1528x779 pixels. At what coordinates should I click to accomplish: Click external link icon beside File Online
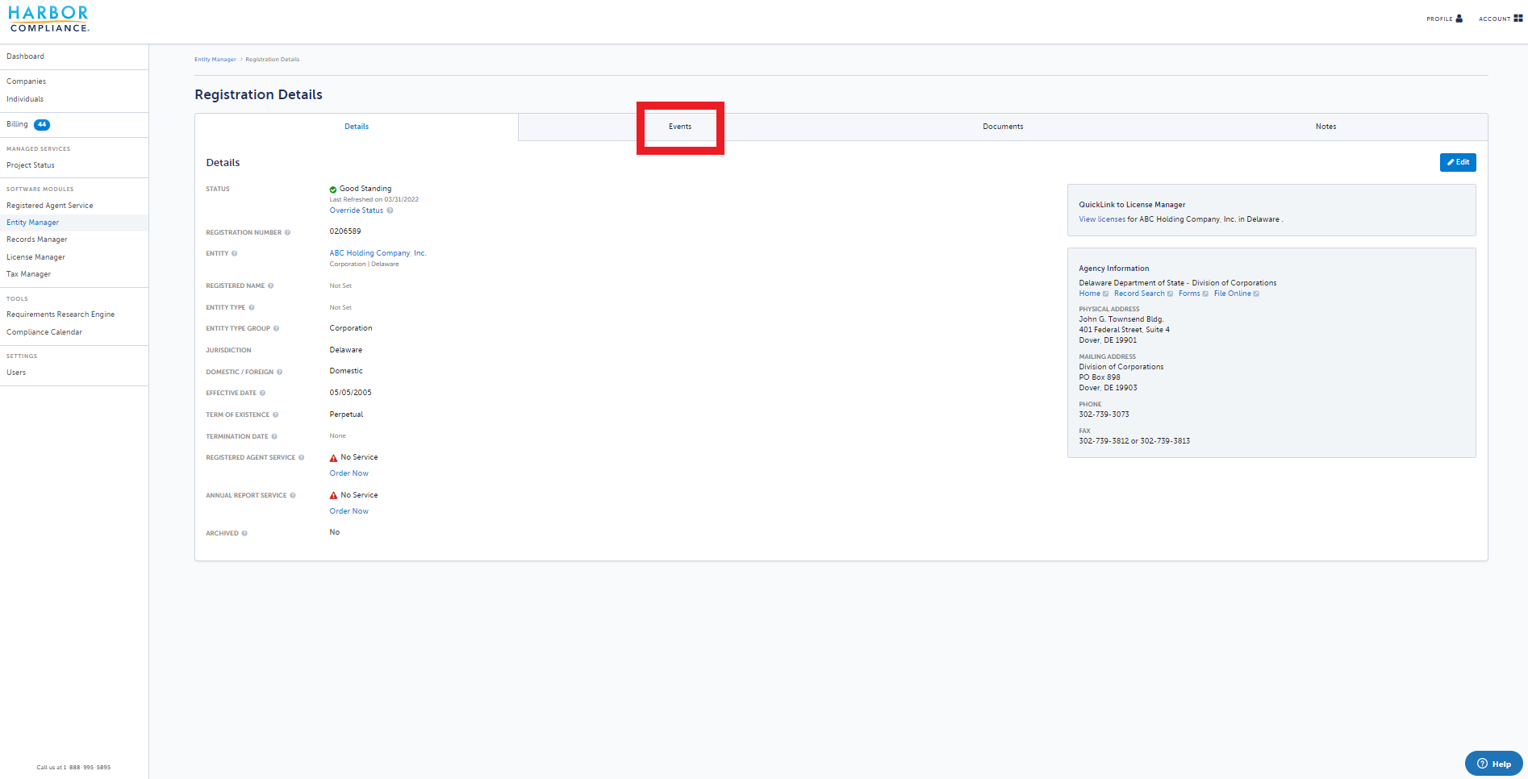coord(1256,294)
